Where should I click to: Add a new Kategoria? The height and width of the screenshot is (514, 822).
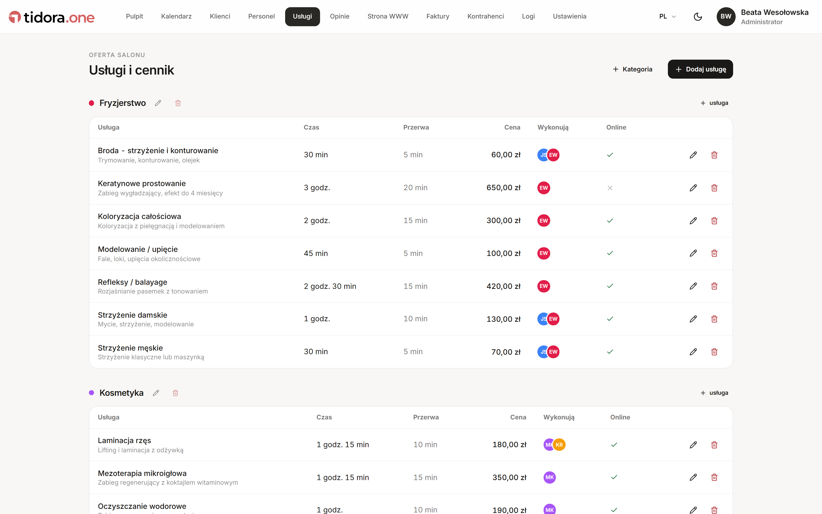[632, 69]
